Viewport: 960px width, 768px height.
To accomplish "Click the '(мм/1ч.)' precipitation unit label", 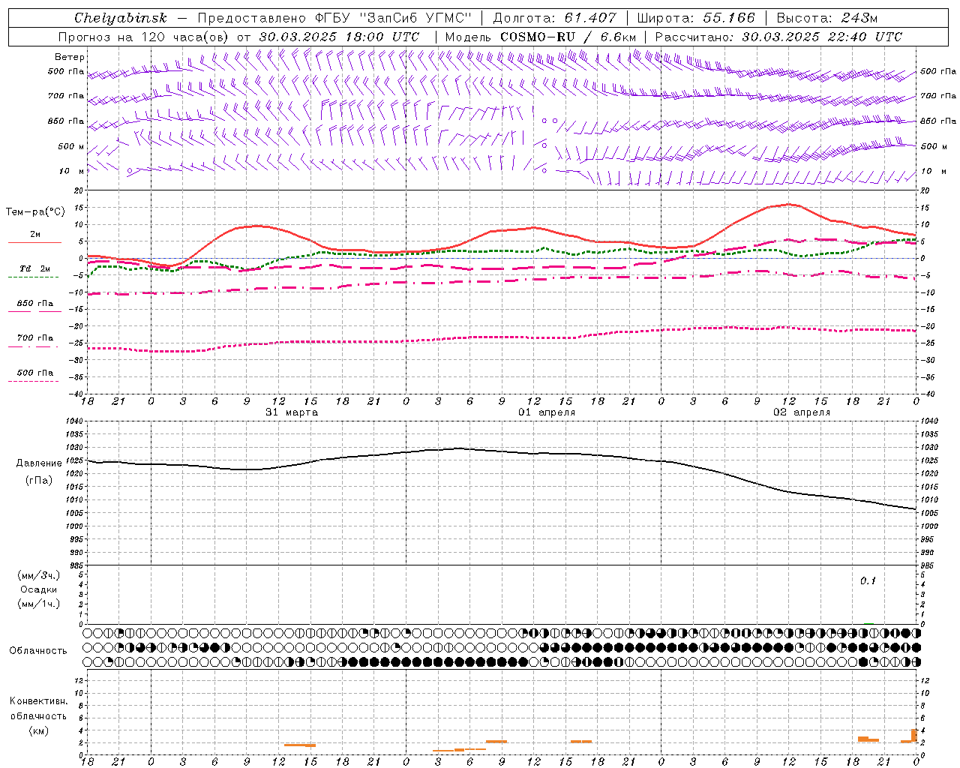I will tap(39, 604).
